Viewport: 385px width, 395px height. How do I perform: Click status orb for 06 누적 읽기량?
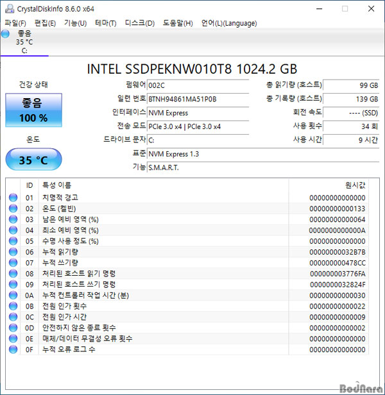13,251
